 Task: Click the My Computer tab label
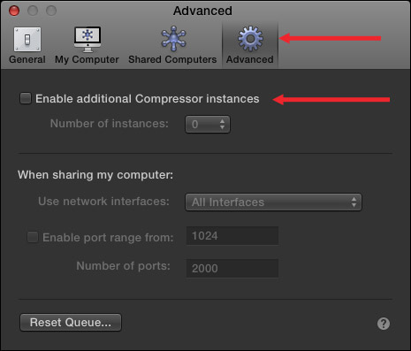[x=87, y=59]
